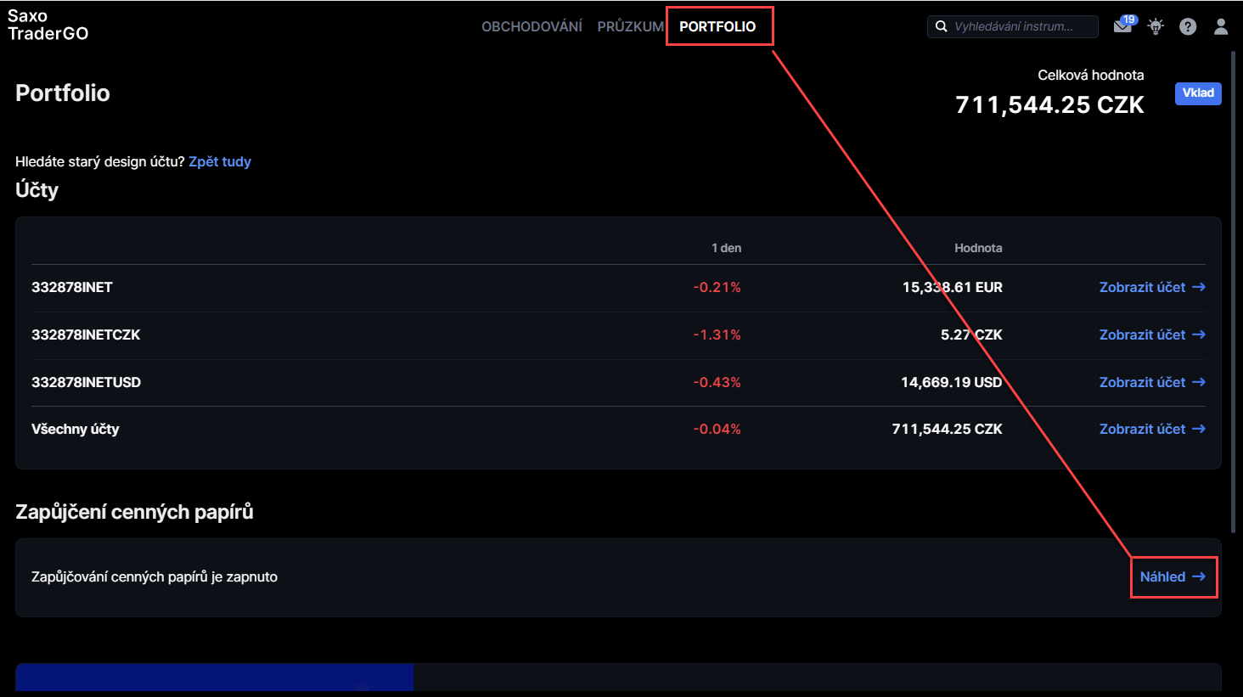1243x697 pixels.
Task: Switch to the OBCHODOVÁNÍ tab
Action: click(x=532, y=26)
